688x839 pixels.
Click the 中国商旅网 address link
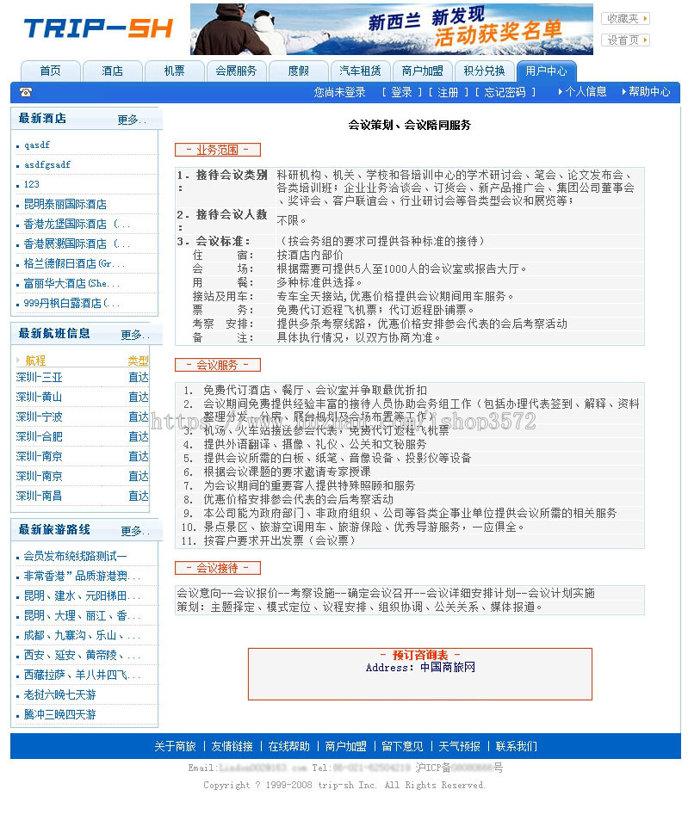pyautogui.click(x=448, y=668)
